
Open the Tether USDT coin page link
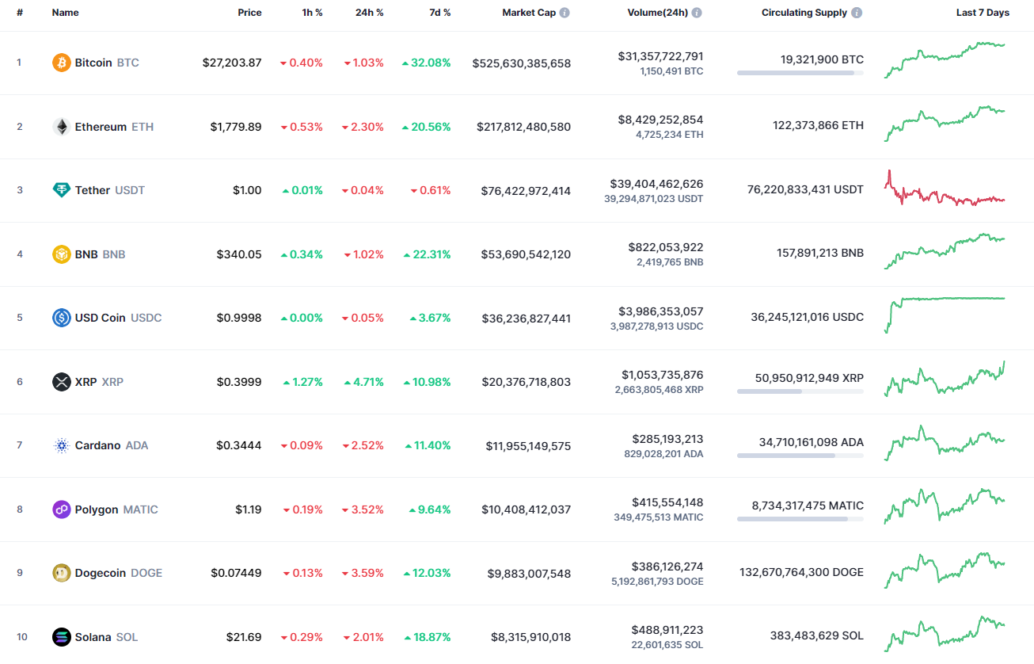pos(98,190)
